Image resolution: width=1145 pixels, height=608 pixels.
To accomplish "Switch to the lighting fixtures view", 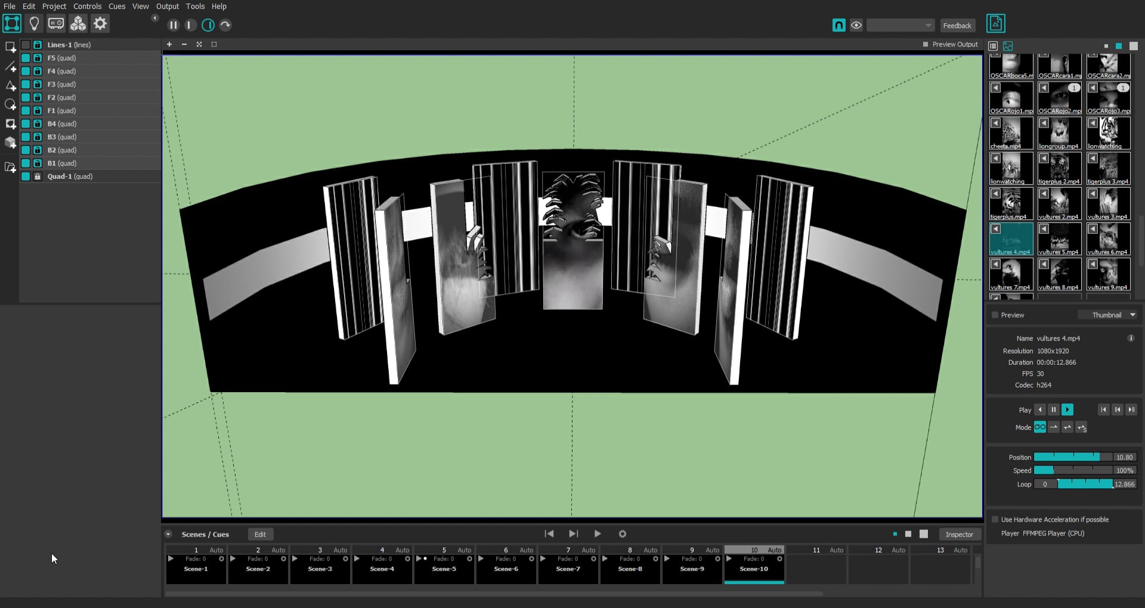I will tap(34, 23).
